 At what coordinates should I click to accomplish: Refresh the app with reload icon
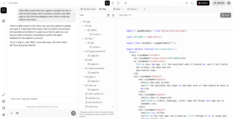[x=186, y=3]
